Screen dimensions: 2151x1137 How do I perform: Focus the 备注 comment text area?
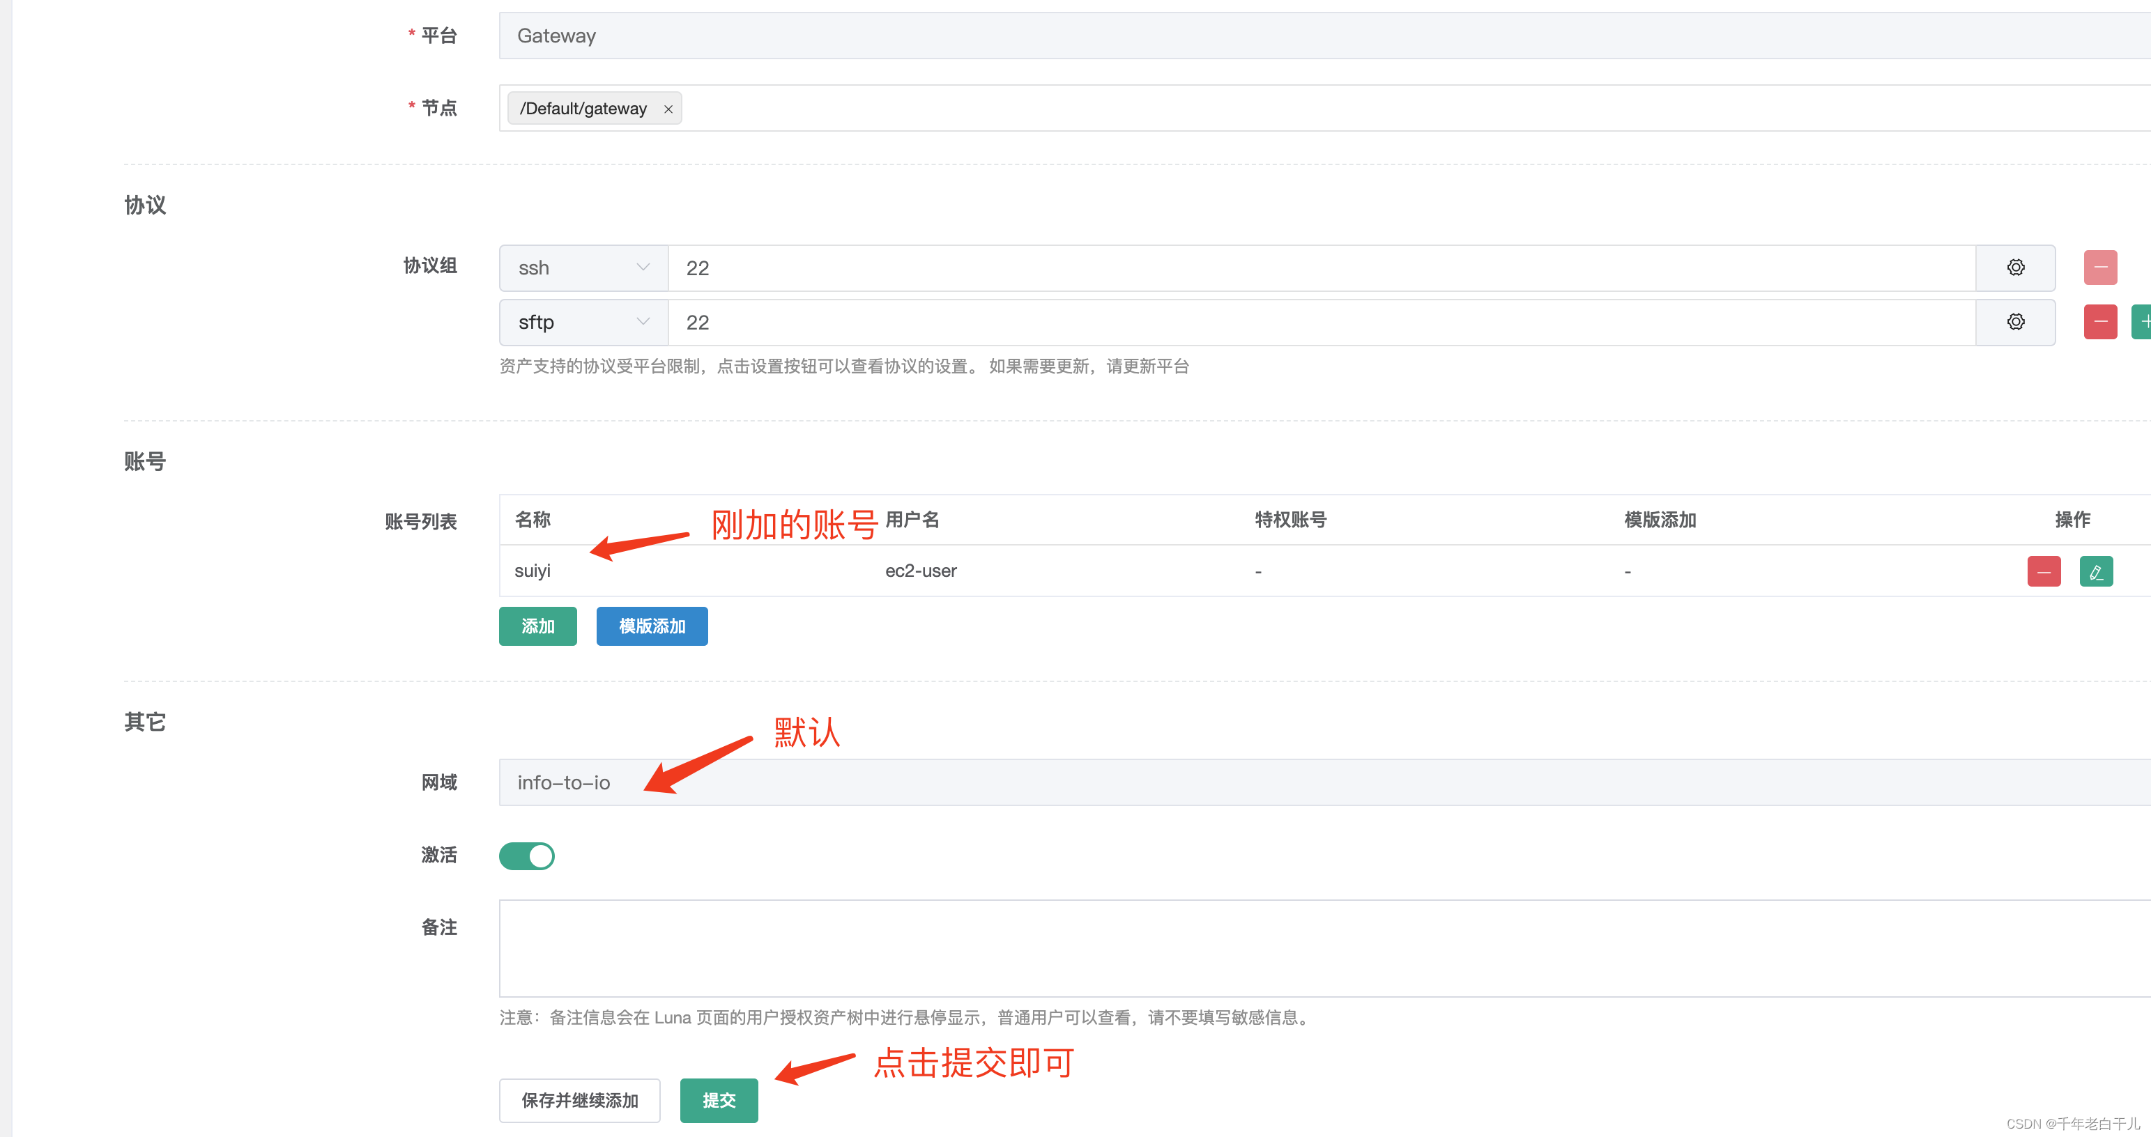click(1319, 948)
